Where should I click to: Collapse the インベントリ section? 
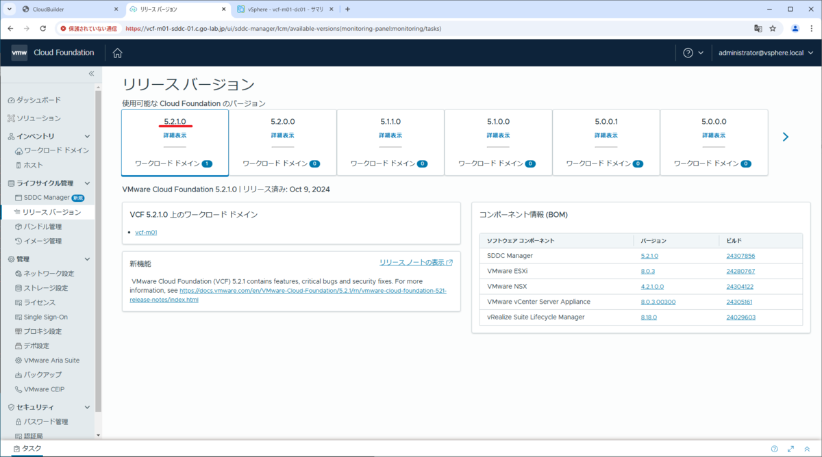(87, 136)
